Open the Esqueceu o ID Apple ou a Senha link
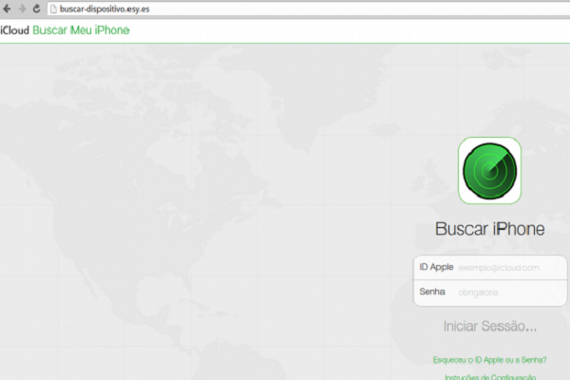570x380 pixels. point(489,360)
